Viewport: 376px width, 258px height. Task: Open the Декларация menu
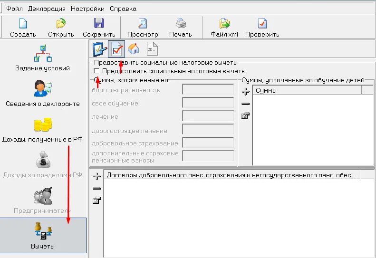click(x=47, y=9)
